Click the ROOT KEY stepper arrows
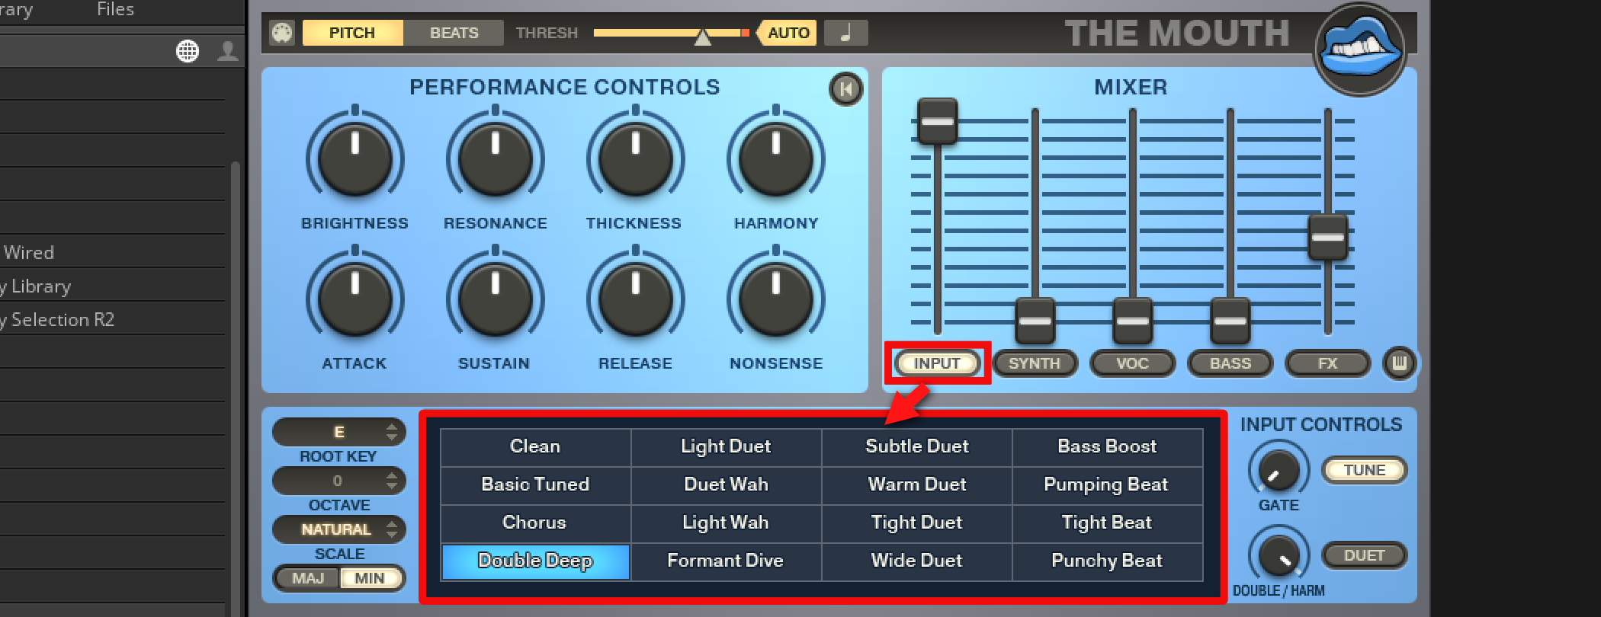 click(x=392, y=432)
